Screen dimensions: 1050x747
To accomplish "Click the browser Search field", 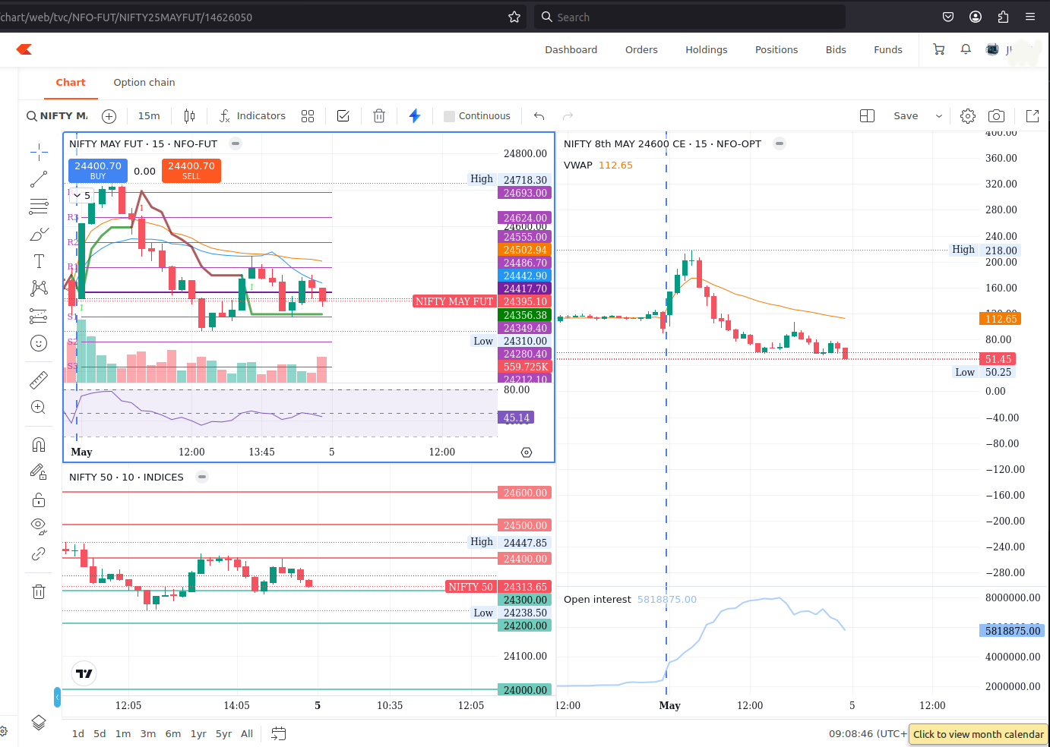I will pos(690,17).
